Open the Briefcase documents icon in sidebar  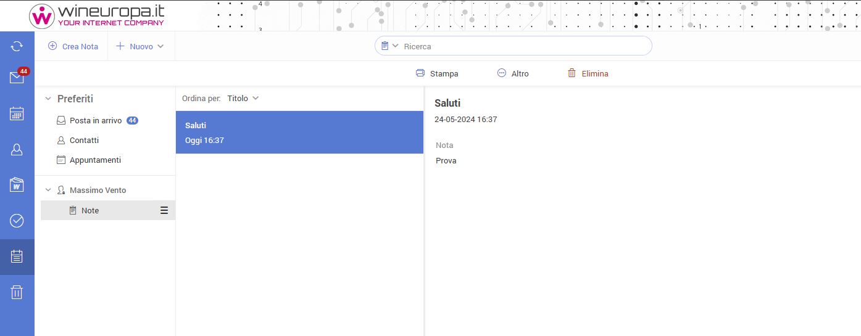tap(17, 184)
